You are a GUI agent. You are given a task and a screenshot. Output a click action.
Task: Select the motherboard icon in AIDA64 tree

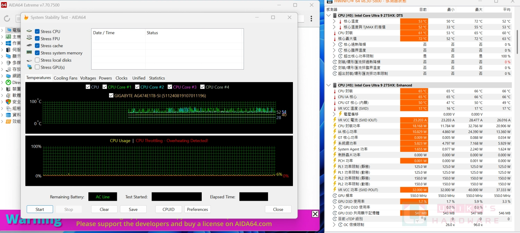(x=8, y=37)
